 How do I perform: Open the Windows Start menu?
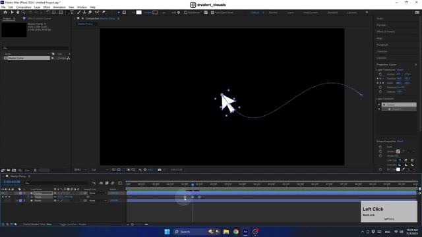click(x=167, y=232)
